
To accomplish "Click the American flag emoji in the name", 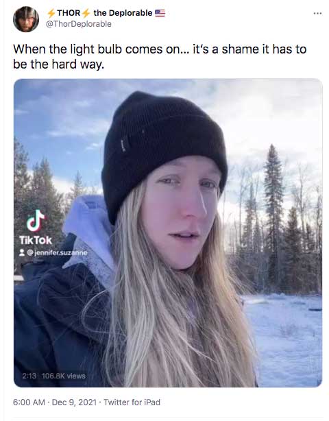I will (160, 13).
